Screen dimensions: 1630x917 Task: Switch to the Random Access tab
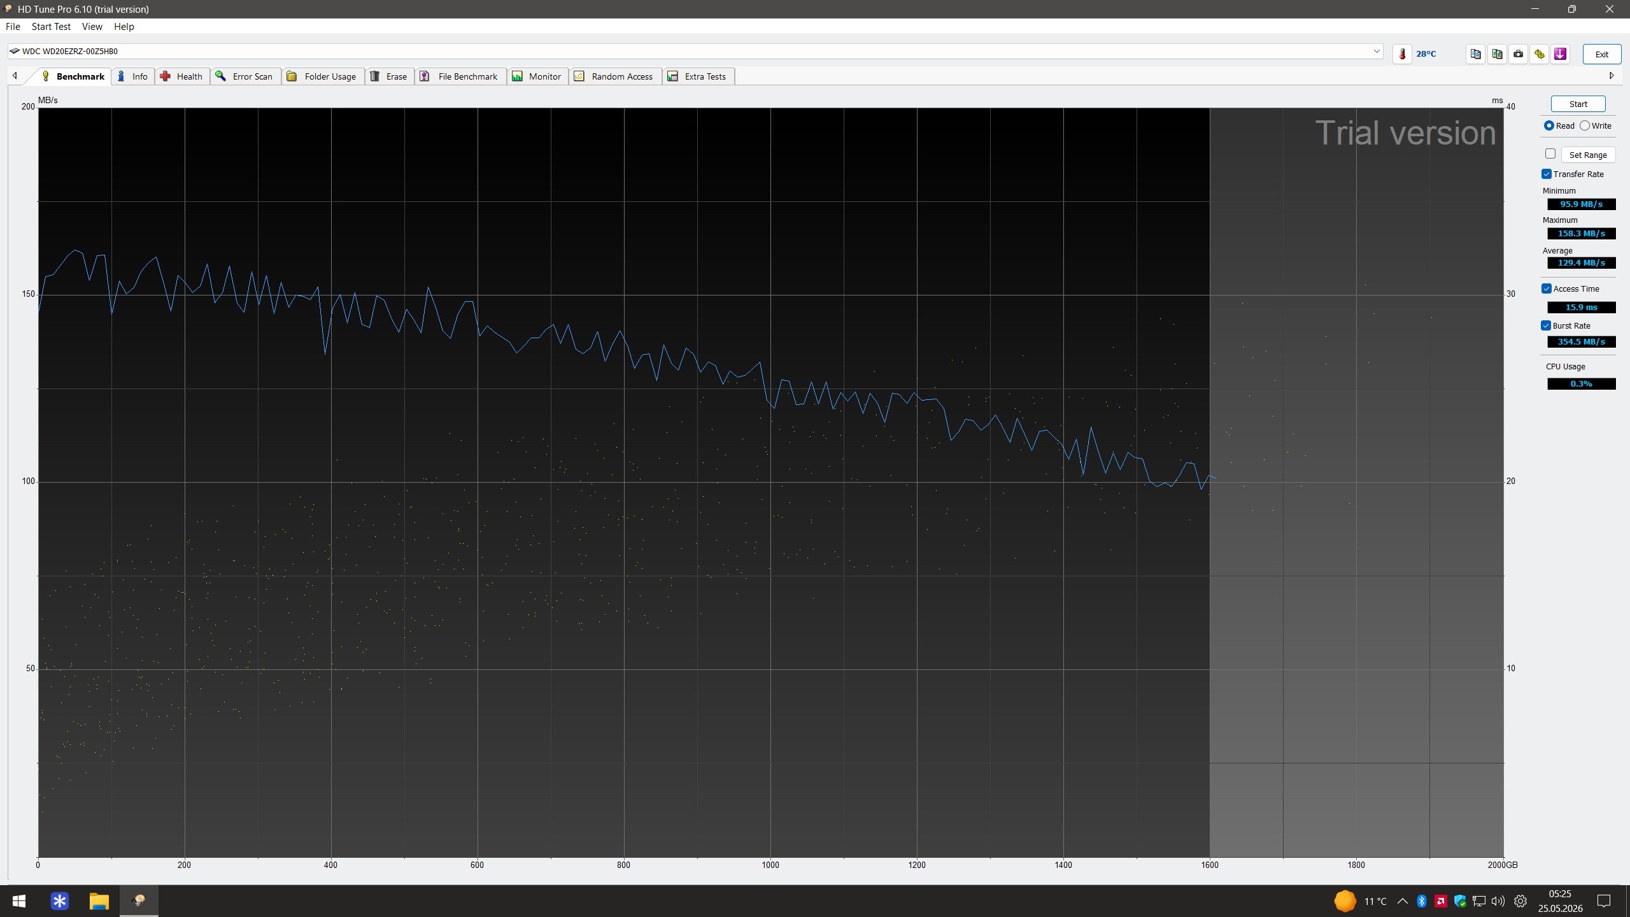click(615, 76)
